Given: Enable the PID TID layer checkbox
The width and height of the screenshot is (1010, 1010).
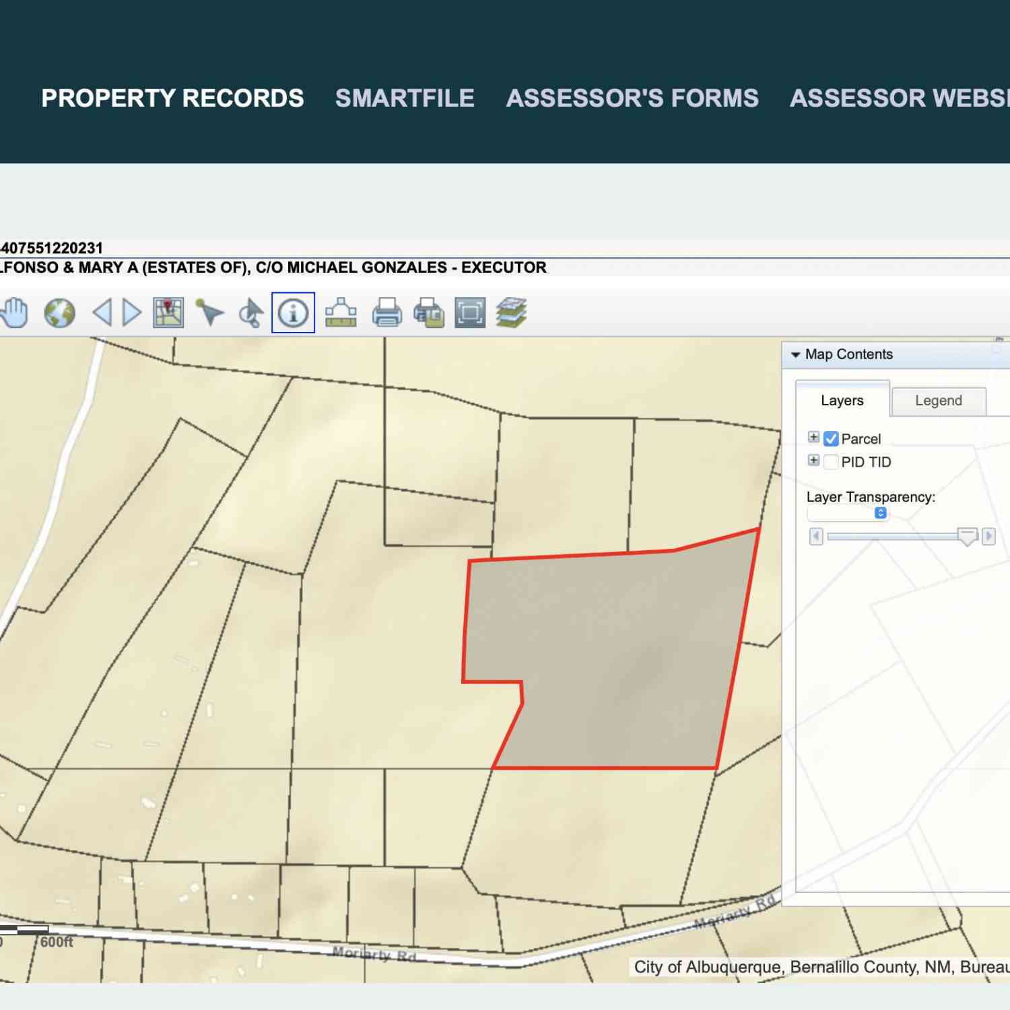Looking at the screenshot, I should coord(831,462).
